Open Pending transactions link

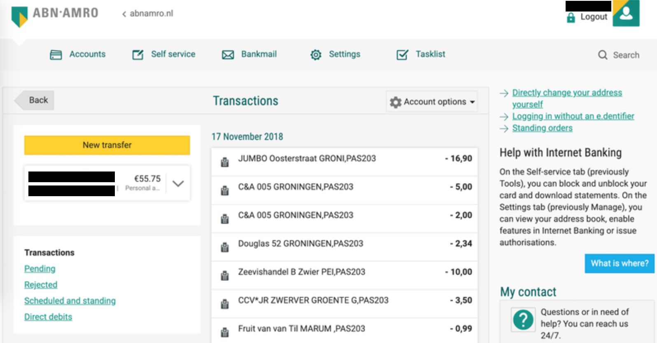[x=40, y=269]
